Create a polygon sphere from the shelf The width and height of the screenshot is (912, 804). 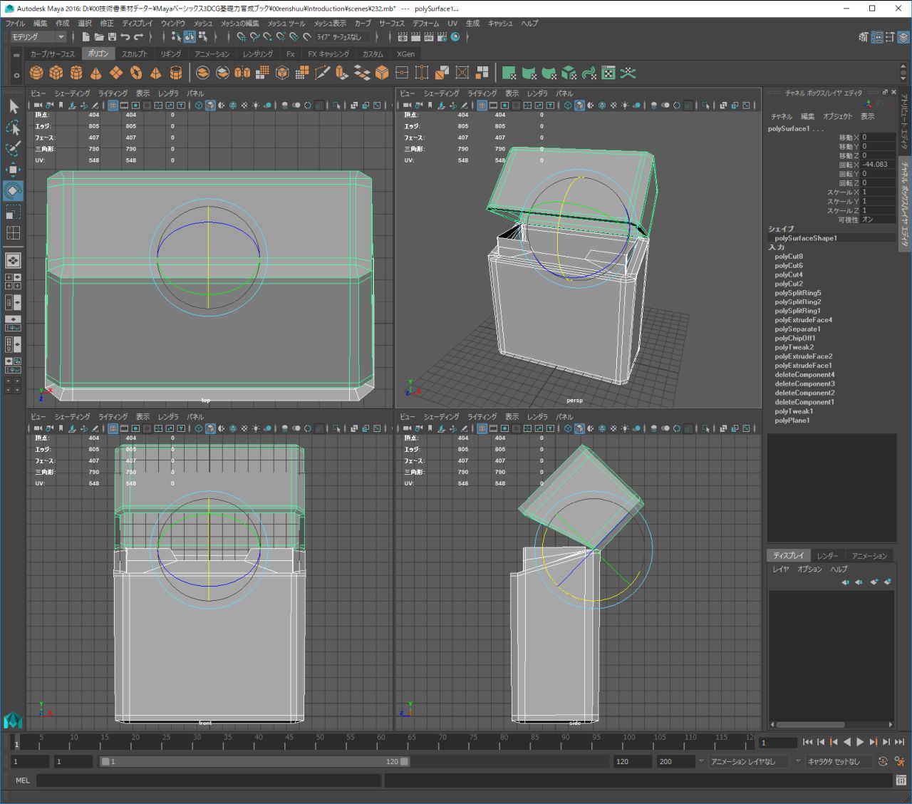36,73
